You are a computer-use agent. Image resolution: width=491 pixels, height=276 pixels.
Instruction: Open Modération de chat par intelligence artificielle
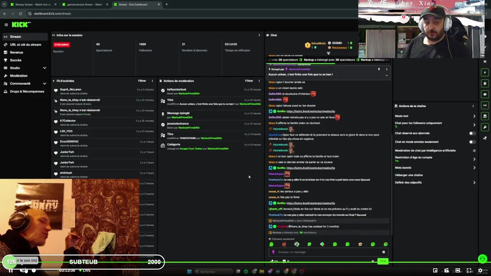tap(435, 151)
